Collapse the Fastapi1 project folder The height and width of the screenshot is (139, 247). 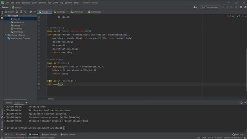click(x=5, y=16)
